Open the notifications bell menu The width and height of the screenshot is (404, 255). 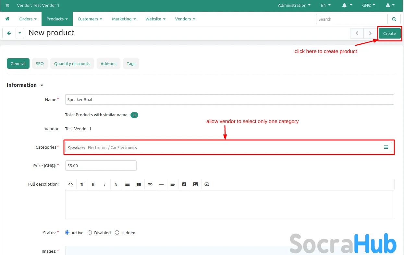coord(347,6)
